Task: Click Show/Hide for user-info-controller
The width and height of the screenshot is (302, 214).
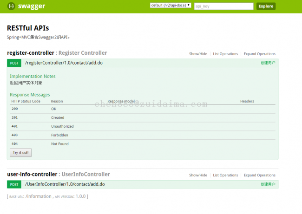Action: tap(198, 175)
